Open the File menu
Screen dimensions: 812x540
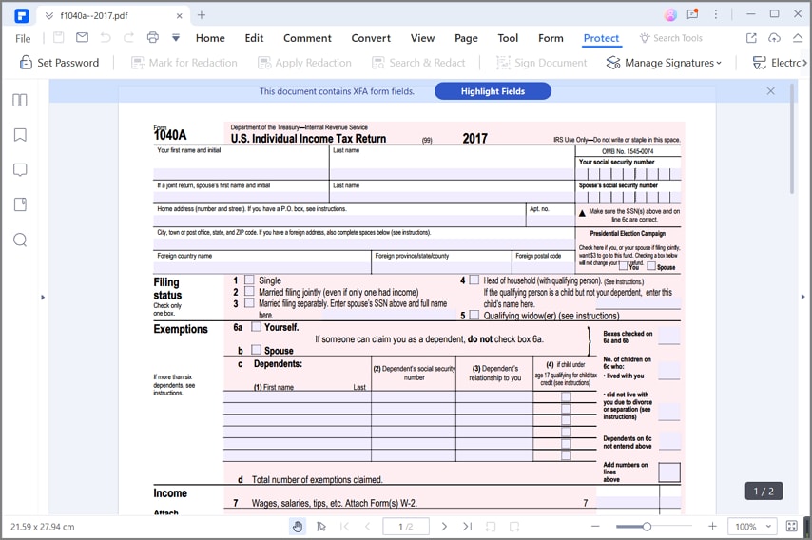pyautogui.click(x=23, y=38)
